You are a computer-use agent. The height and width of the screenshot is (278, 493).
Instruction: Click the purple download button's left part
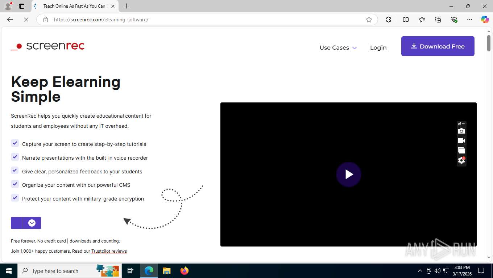coord(17,223)
